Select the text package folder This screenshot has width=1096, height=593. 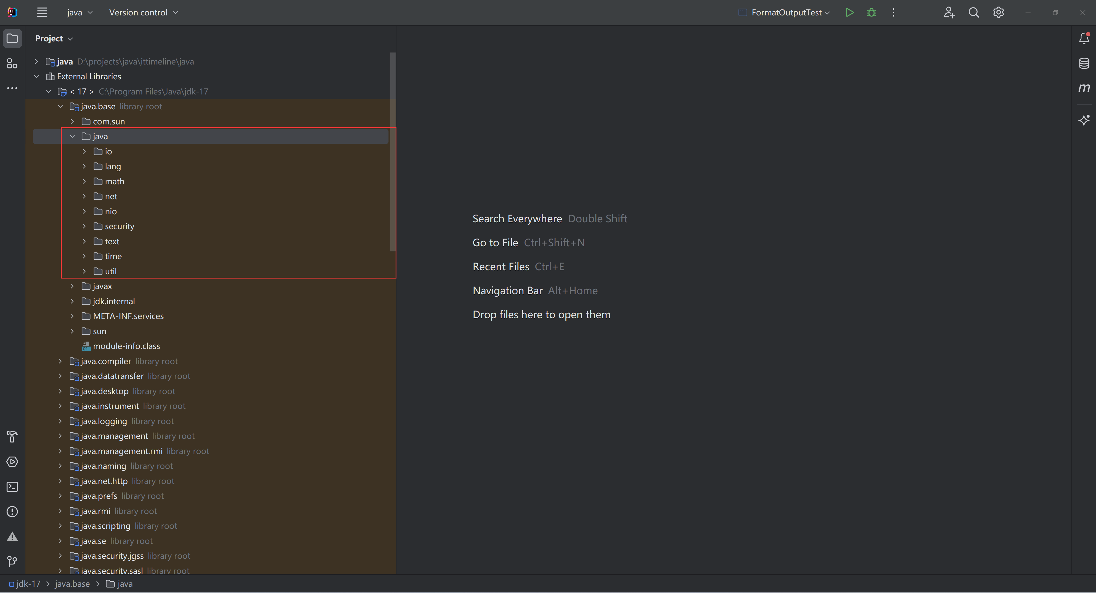[x=106, y=242]
